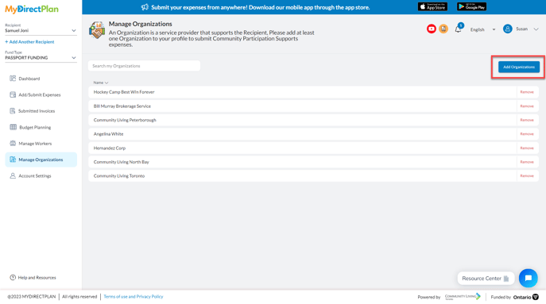Open Submitted Invoices menu item

coord(37,111)
